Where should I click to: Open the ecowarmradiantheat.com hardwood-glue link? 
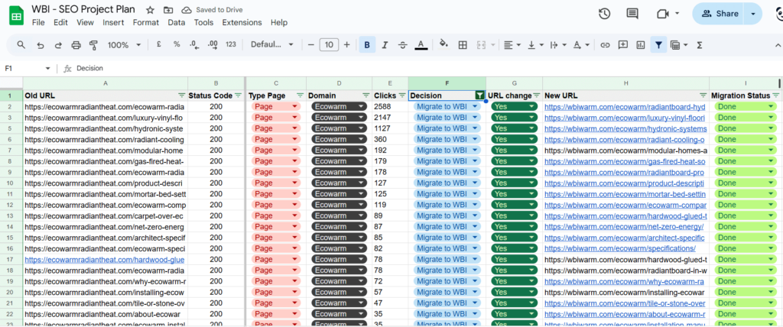[x=104, y=260]
